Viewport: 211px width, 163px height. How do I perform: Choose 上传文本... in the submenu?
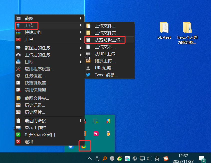109,47
